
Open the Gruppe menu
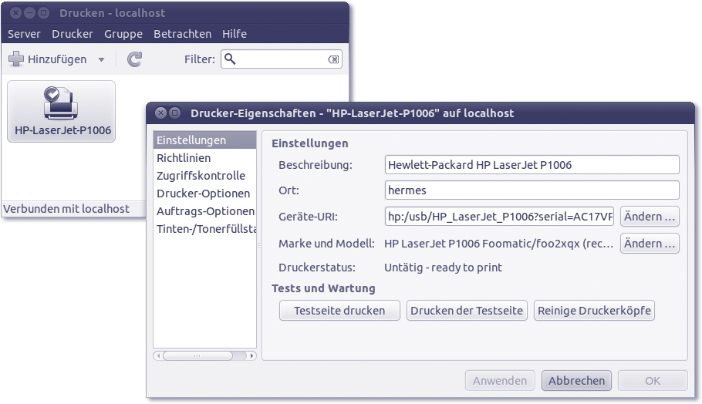(123, 34)
